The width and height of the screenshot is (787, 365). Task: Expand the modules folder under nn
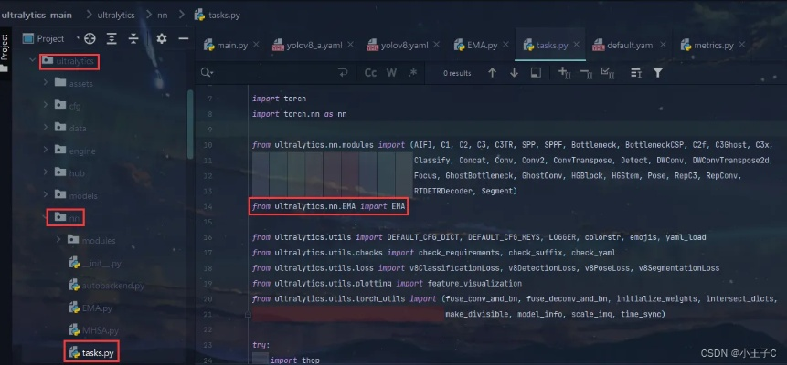tap(59, 240)
